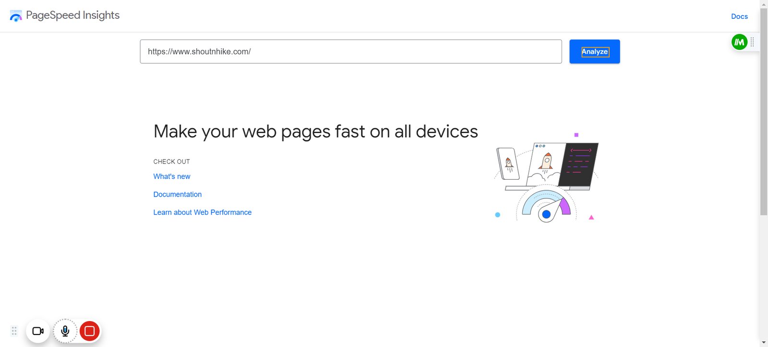768x347 pixels.
Task: Click the recorder bar drag handle dots
Action: pyautogui.click(x=14, y=331)
